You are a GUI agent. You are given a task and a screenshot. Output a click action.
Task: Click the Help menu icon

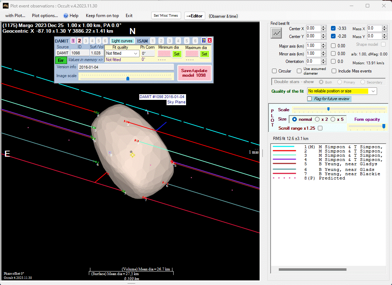(66, 16)
